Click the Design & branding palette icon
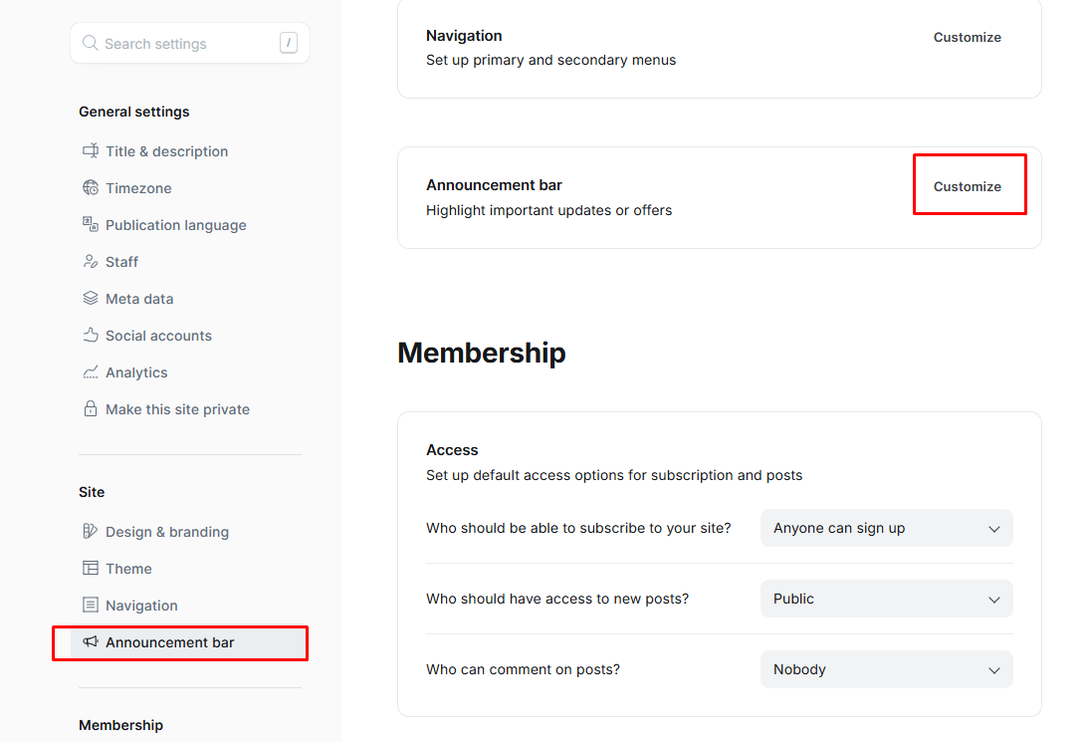 tap(90, 532)
